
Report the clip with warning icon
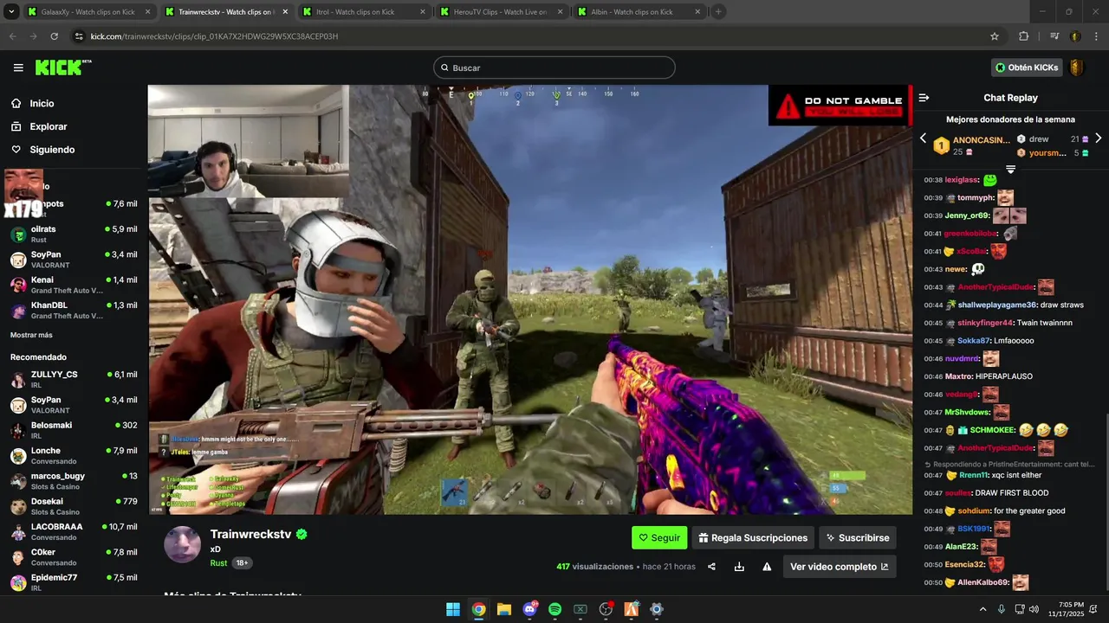point(767,567)
